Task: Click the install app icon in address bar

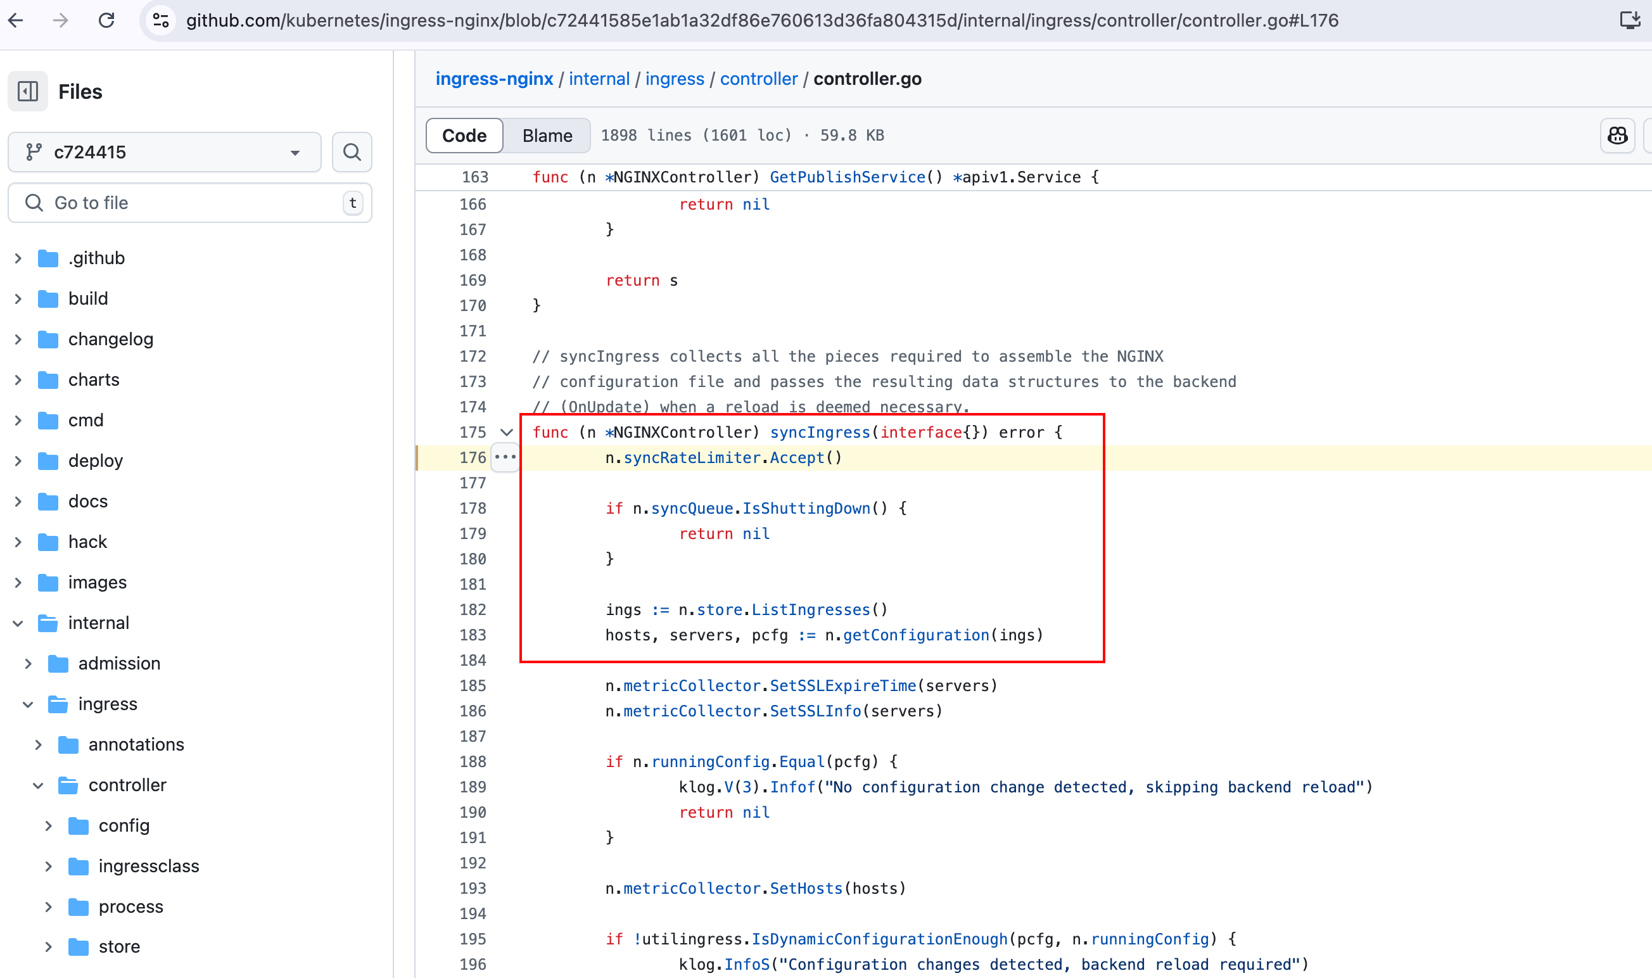Action: tap(1630, 20)
